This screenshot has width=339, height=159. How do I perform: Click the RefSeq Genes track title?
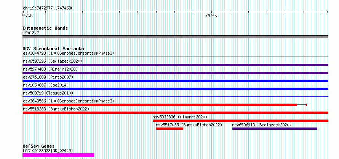(x=38, y=146)
